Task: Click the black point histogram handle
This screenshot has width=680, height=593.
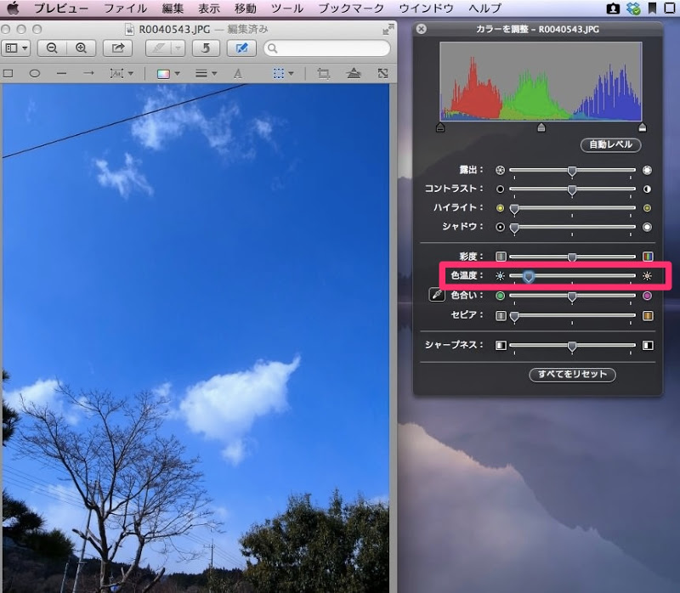Action: click(440, 127)
